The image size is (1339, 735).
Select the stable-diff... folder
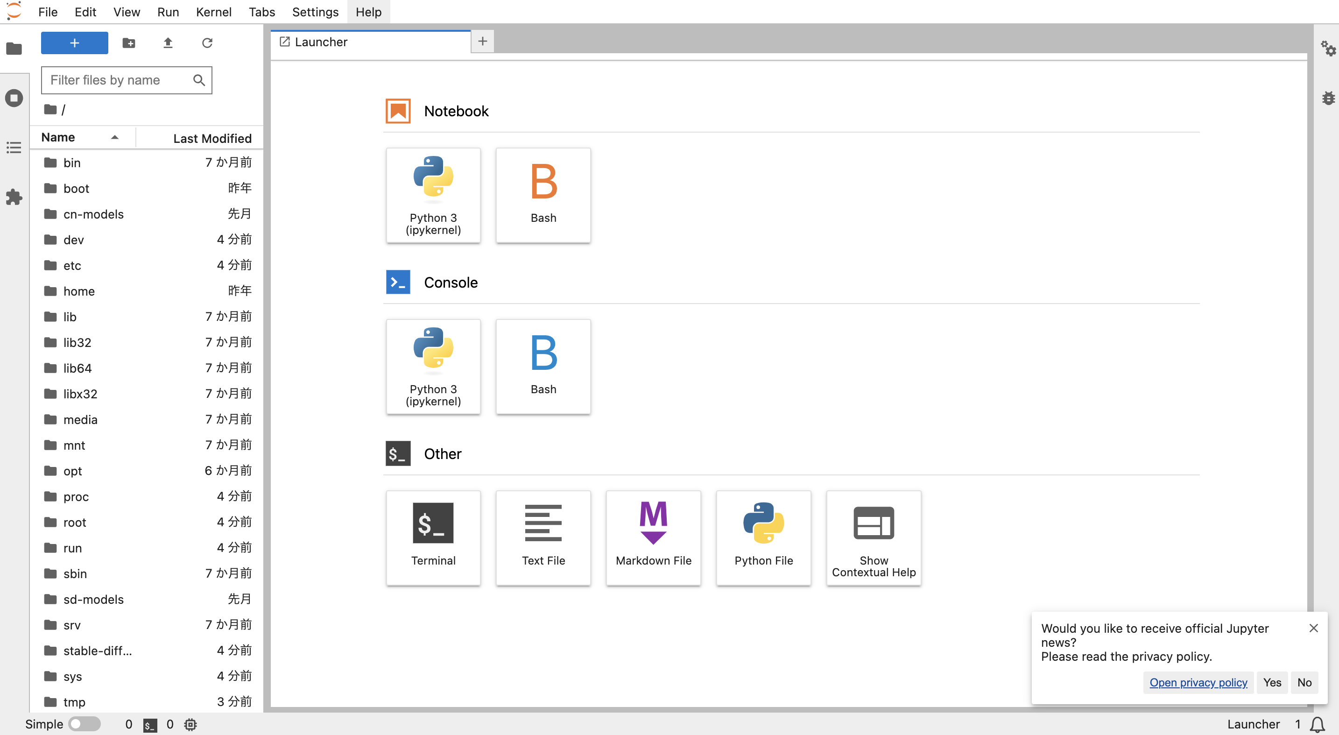[x=147, y=651]
